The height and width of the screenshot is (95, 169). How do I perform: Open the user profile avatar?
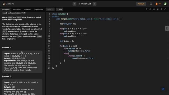[x=165, y=4]
